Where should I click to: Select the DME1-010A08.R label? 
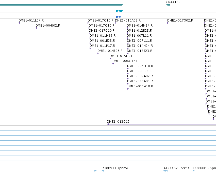click(x=128, y=20)
